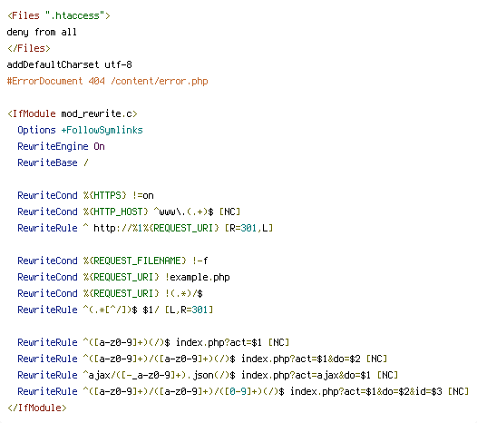Click the REQUEST_URI !(.*)/$ condition
This screenshot has height=423, width=477.
click(x=110, y=293)
